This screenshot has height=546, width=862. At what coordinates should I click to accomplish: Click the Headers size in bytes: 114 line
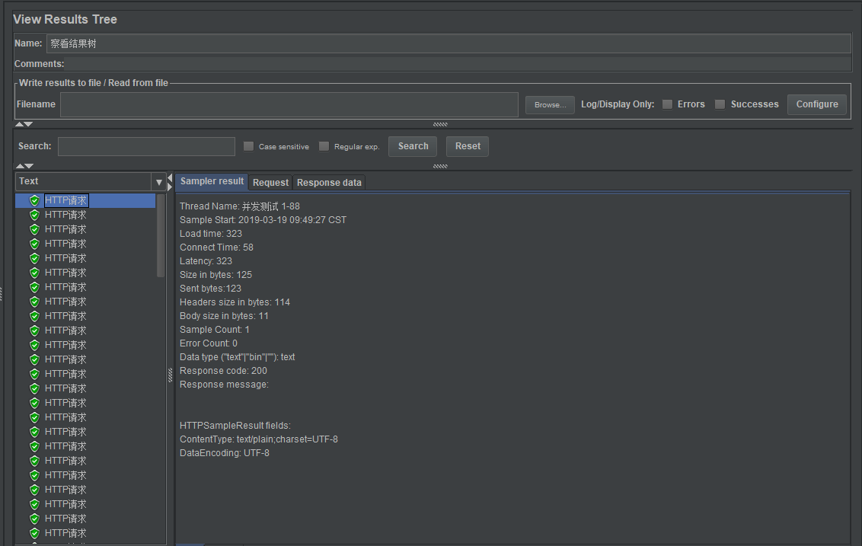coord(235,302)
